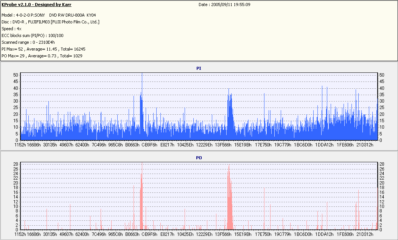Screen dimensions: 398x240
Task: Click "7C496h" label under the PO chart
Action: [x=99, y=234]
